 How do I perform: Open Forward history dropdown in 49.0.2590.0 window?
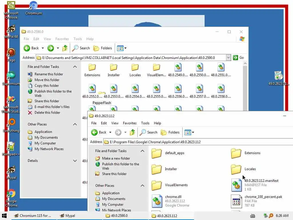58,48
